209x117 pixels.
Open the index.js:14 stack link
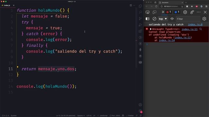pos(167,40)
